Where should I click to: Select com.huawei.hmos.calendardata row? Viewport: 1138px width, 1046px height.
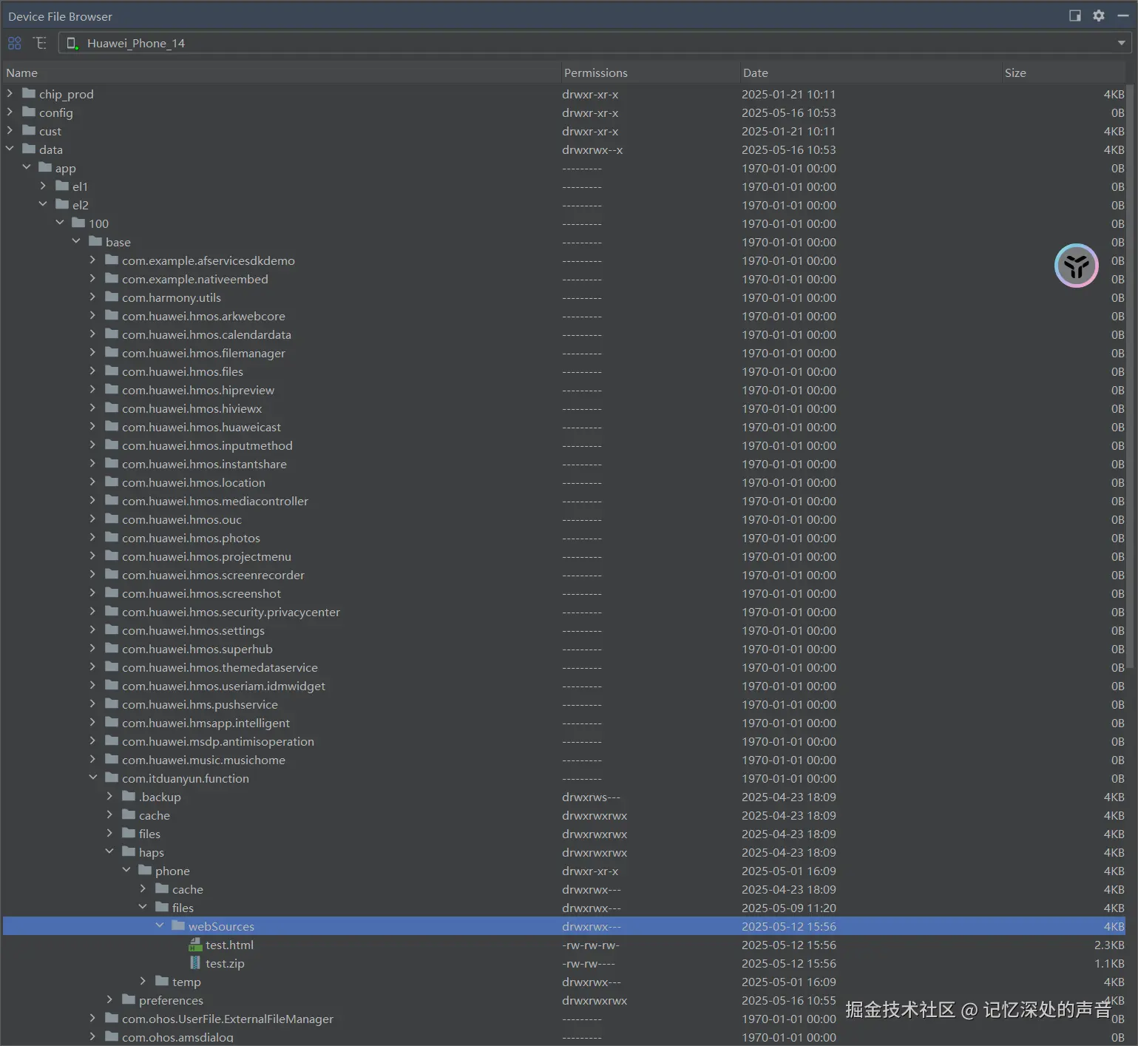pos(564,334)
